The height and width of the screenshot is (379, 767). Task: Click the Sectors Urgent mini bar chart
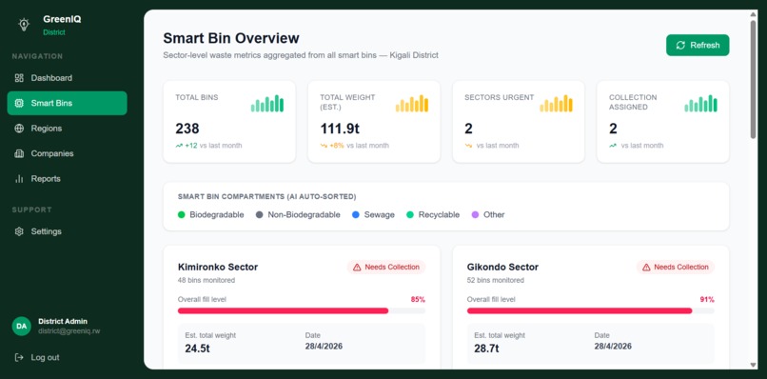(556, 103)
